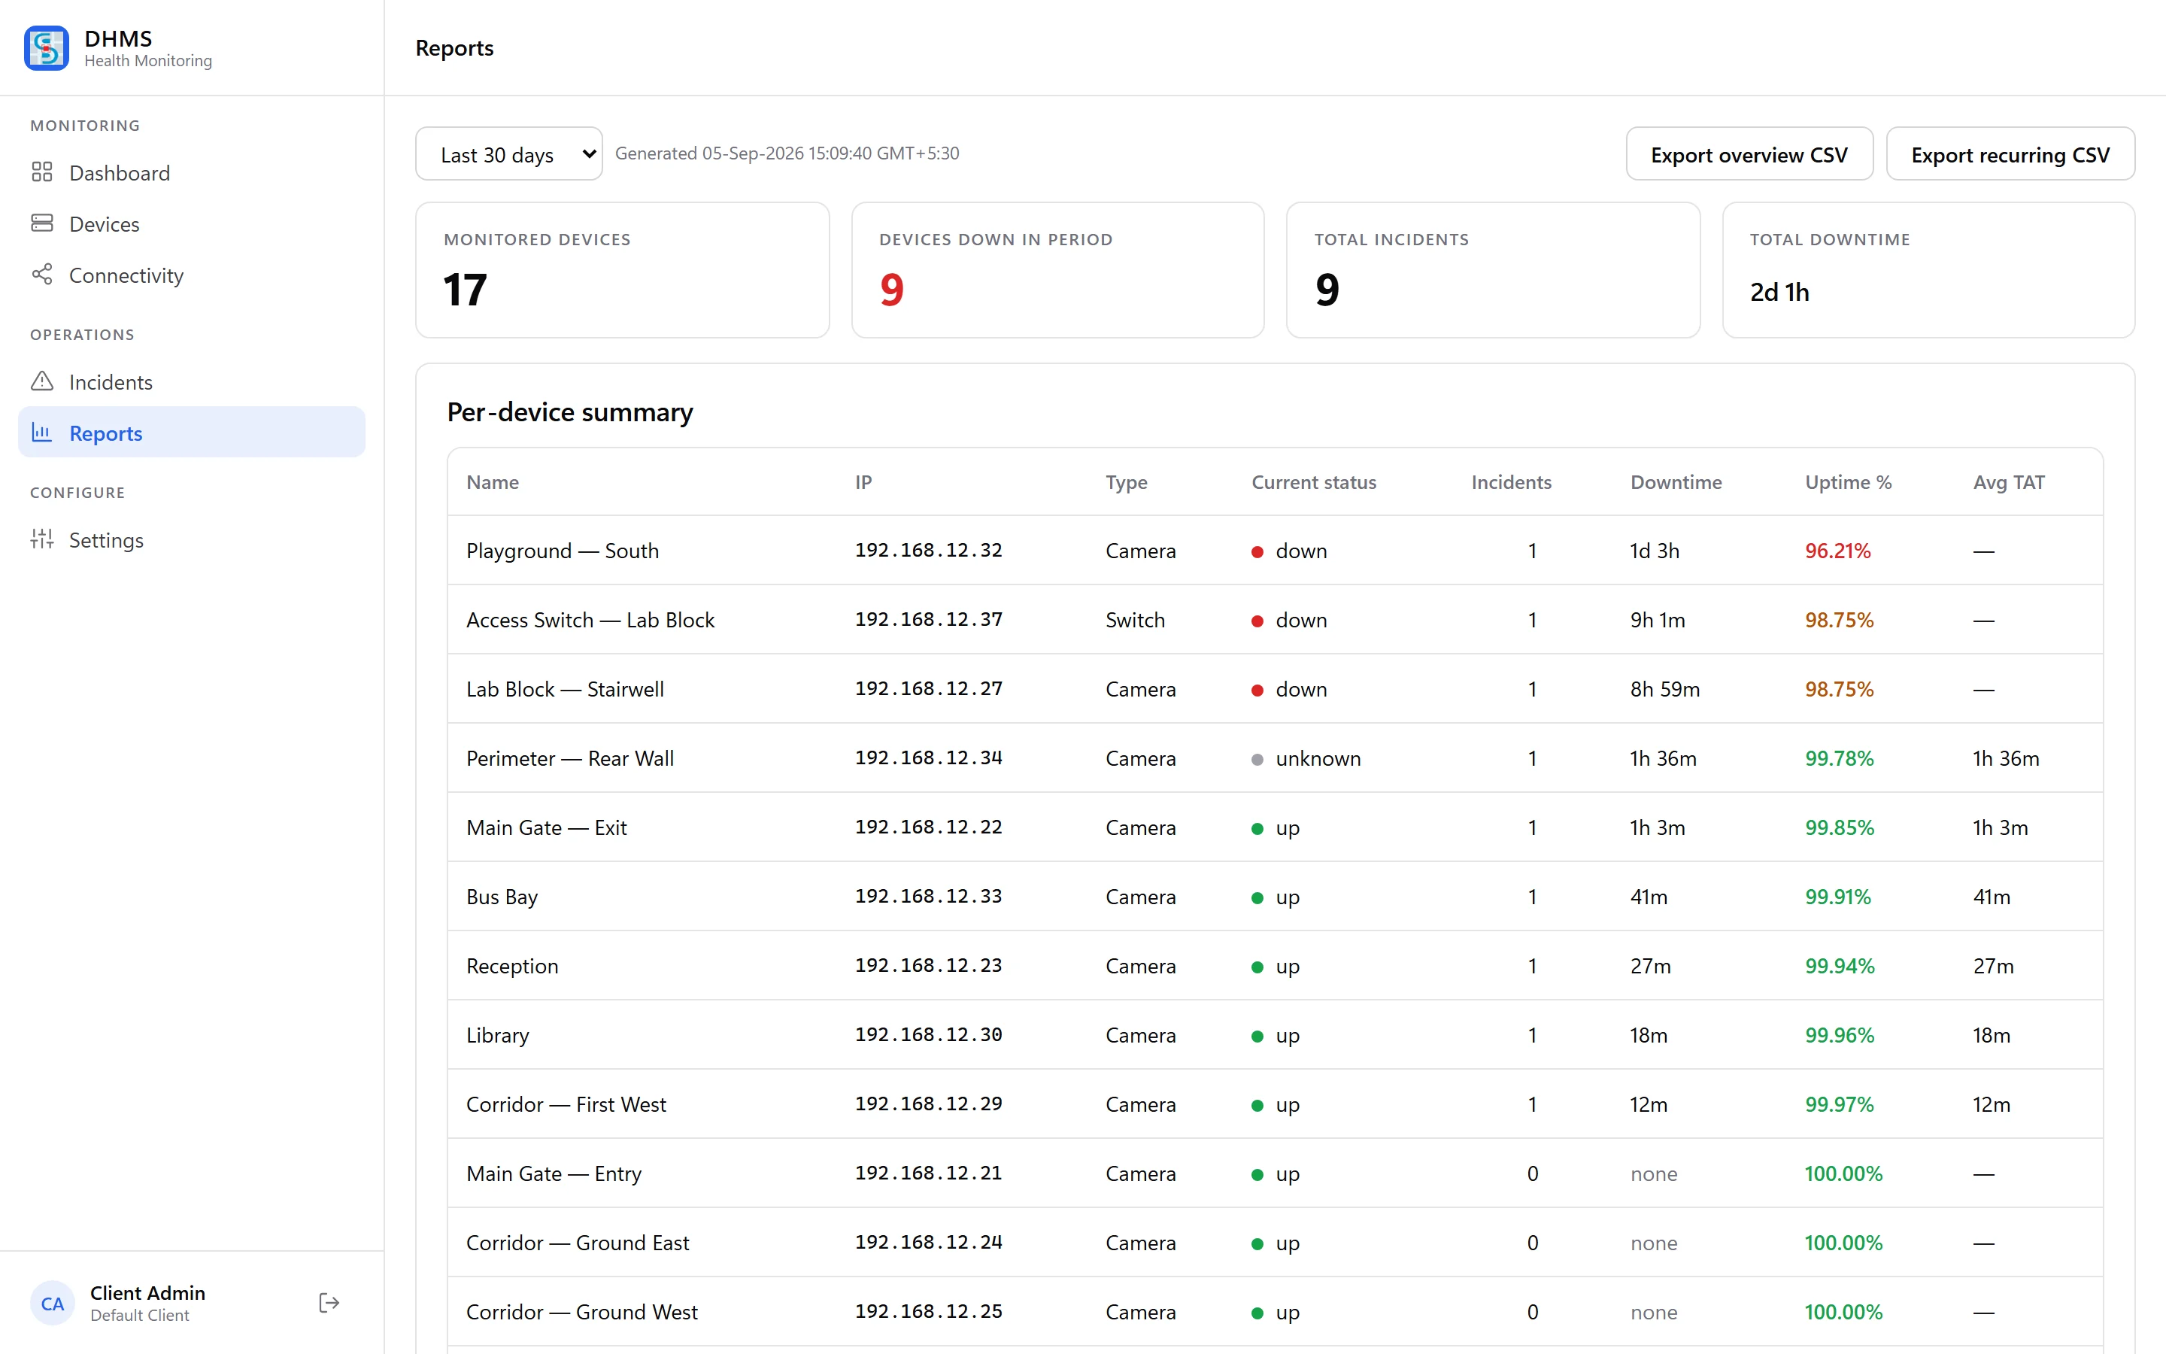The width and height of the screenshot is (2166, 1354).
Task: Click the Total Downtime card
Action: (x=1929, y=269)
